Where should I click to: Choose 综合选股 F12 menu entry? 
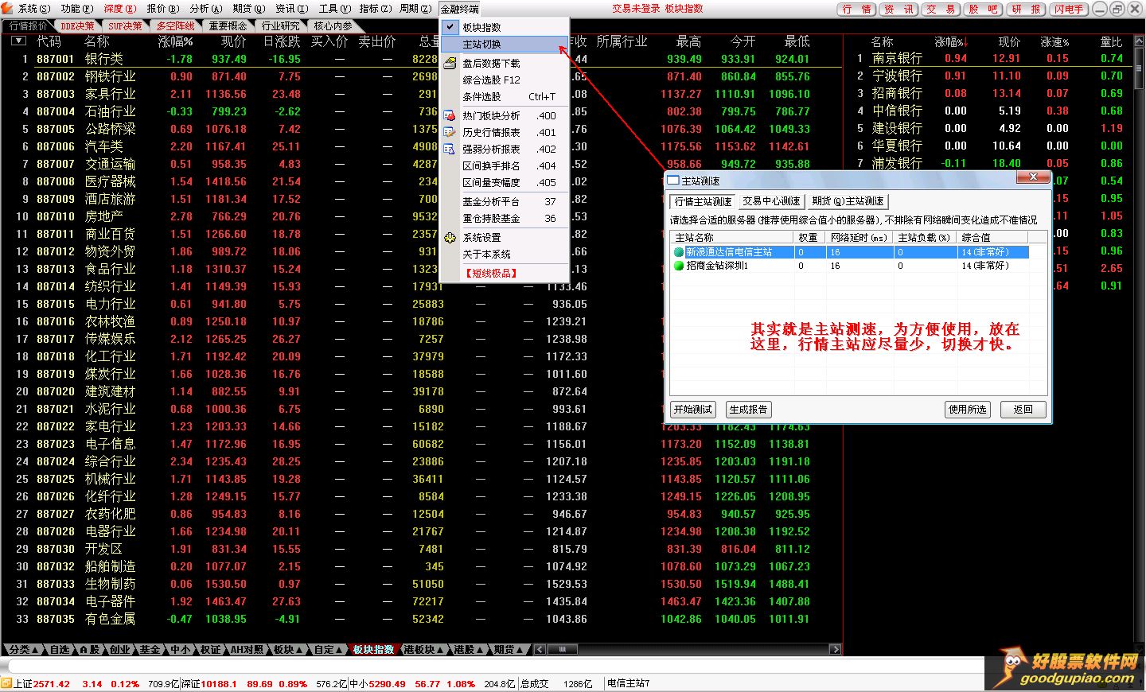tap(505, 80)
